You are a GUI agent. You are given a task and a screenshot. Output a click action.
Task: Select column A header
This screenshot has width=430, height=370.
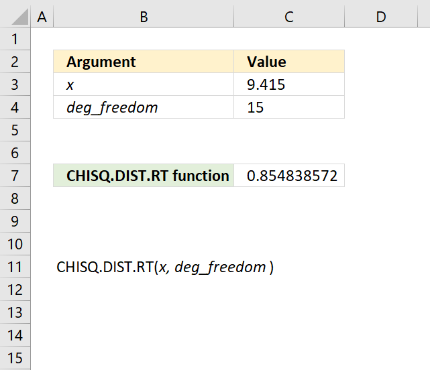tap(42, 17)
